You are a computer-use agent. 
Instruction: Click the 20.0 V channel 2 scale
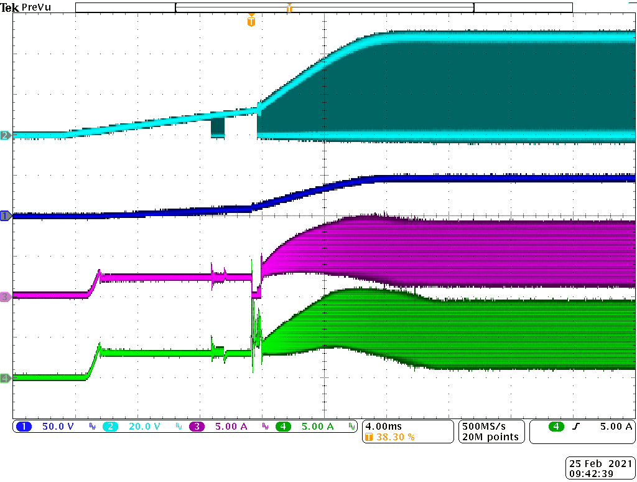[144, 427]
